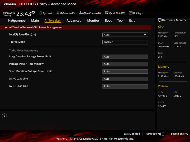Click the 23:43 clock time
The width and height of the screenshot is (190, 142).
pos(24,14)
